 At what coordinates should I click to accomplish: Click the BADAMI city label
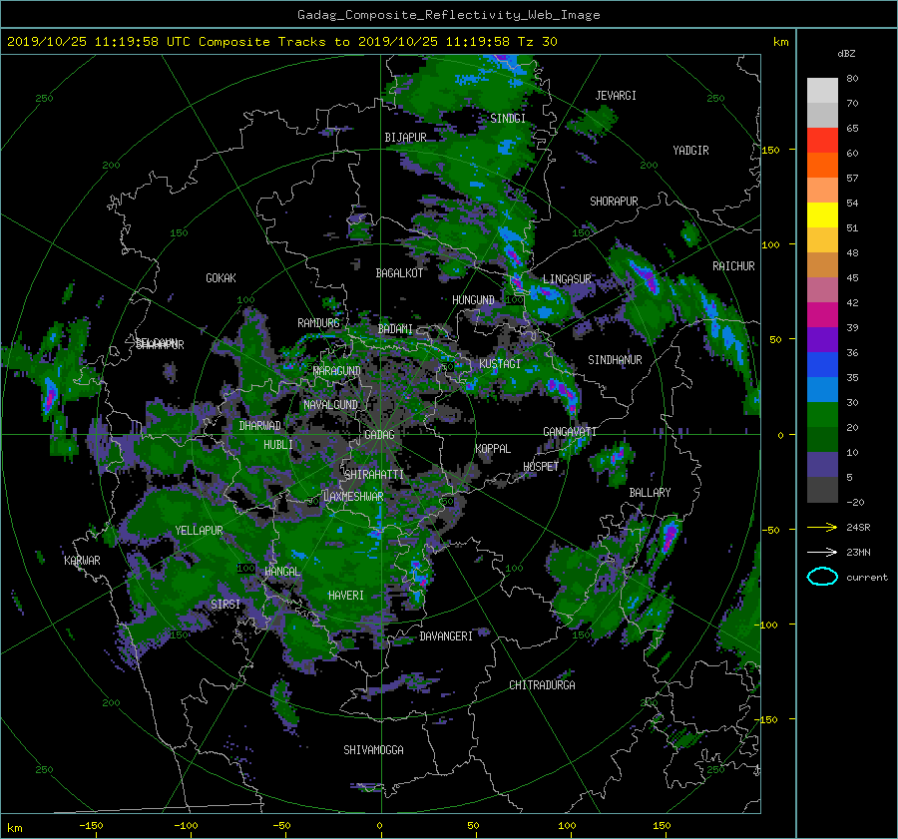tap(395, 329)
